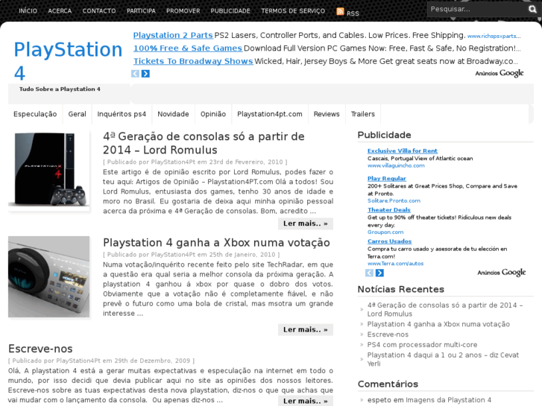Open the CONTACTO menu item

click(x=99, y=10)
